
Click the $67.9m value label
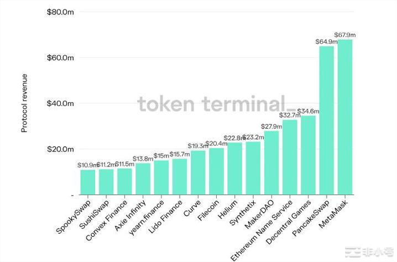(346, 35)
